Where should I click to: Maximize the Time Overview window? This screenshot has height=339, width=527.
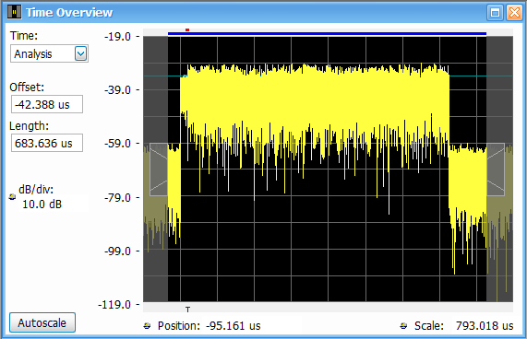(x=495, y=13)
